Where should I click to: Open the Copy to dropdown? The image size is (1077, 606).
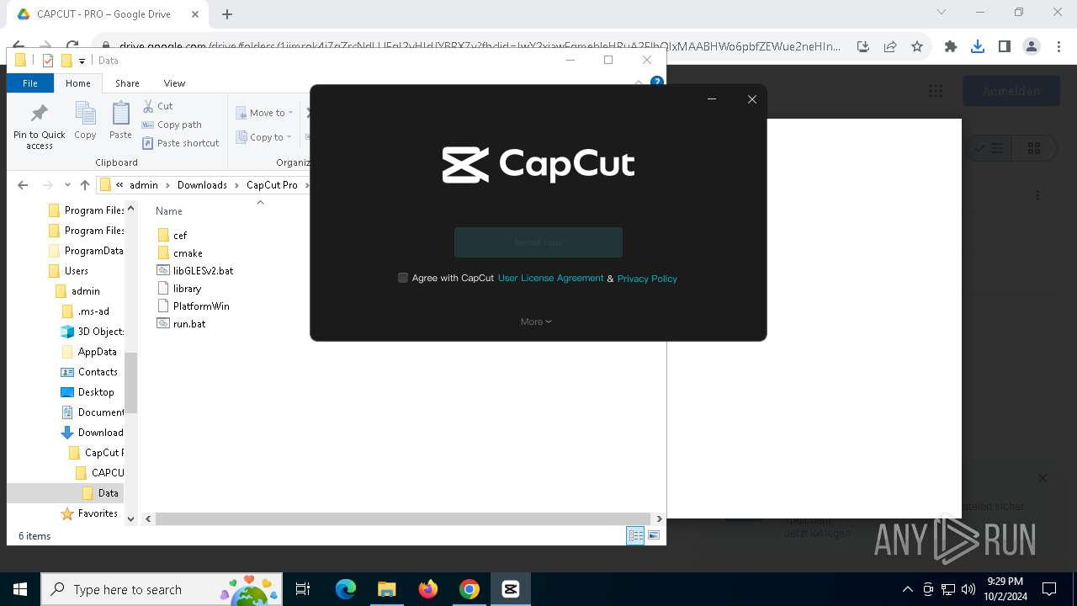tap(263, 137)
